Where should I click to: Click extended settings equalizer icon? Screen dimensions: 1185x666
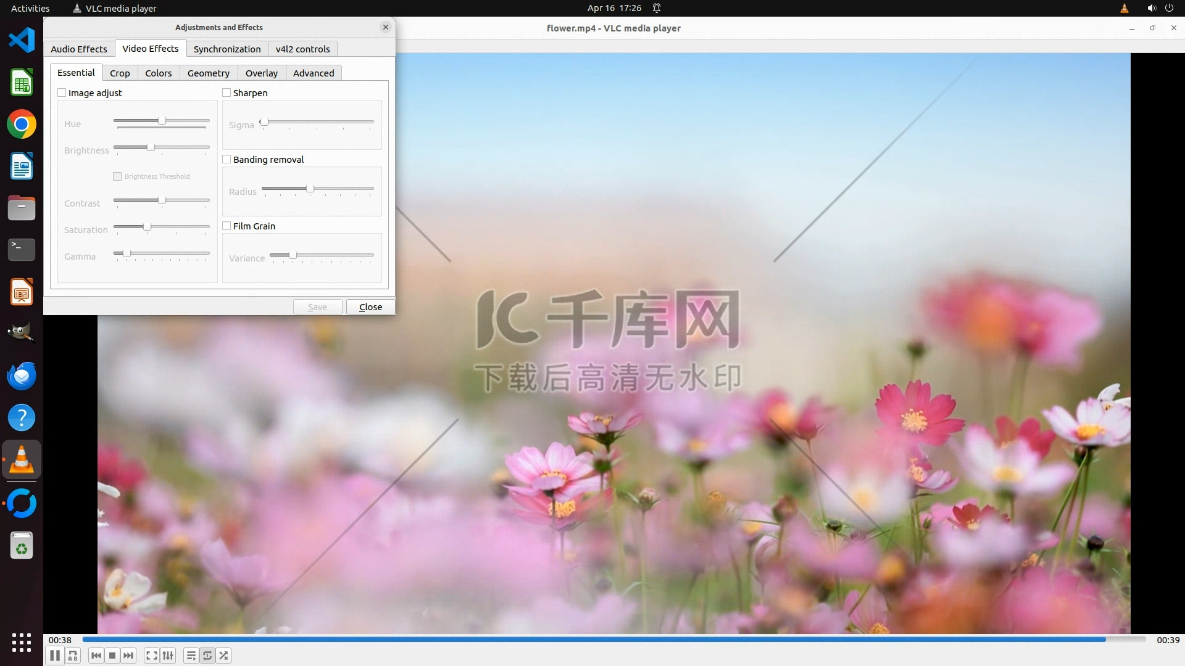tap(168, 656)
